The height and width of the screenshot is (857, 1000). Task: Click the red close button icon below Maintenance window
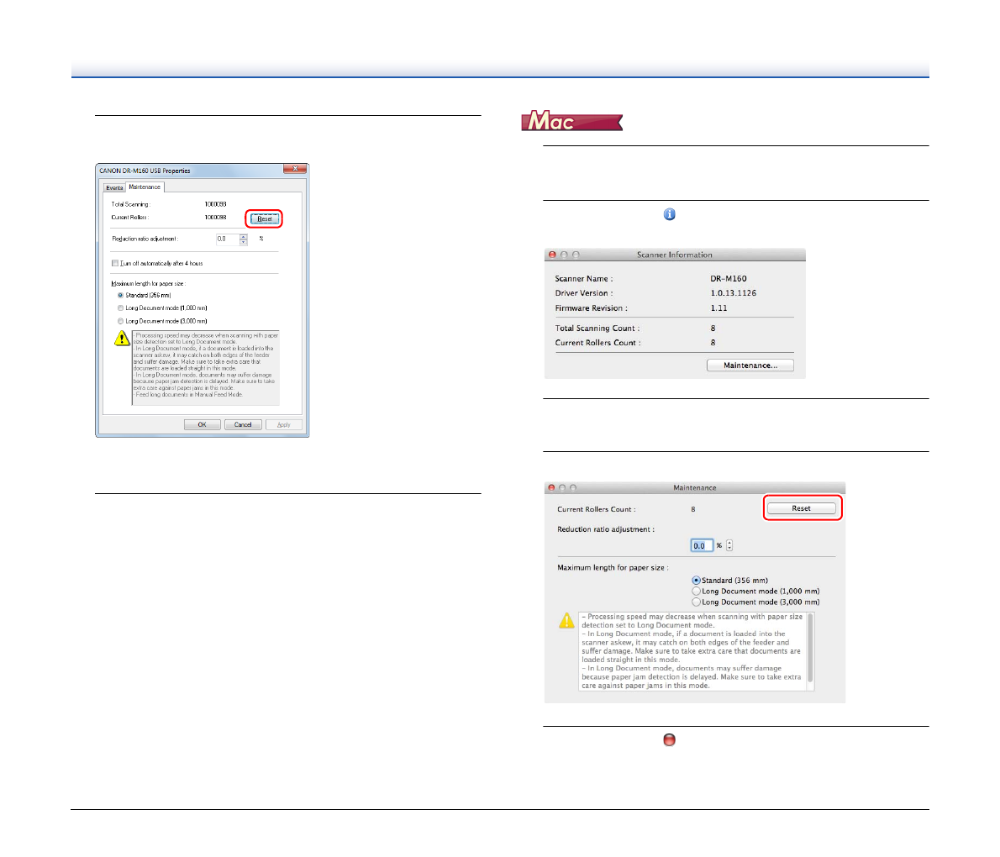669,740
